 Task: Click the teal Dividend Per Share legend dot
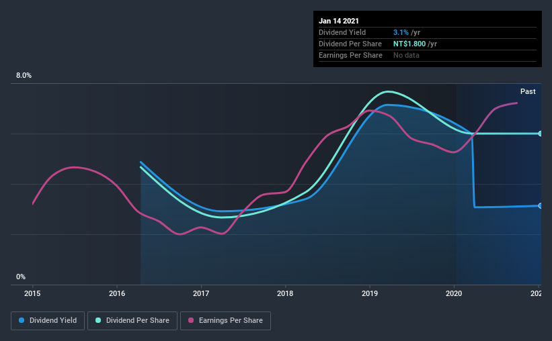[x=98, y=320]
